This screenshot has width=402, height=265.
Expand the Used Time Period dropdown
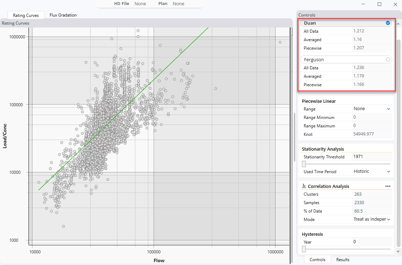(372, 171)
